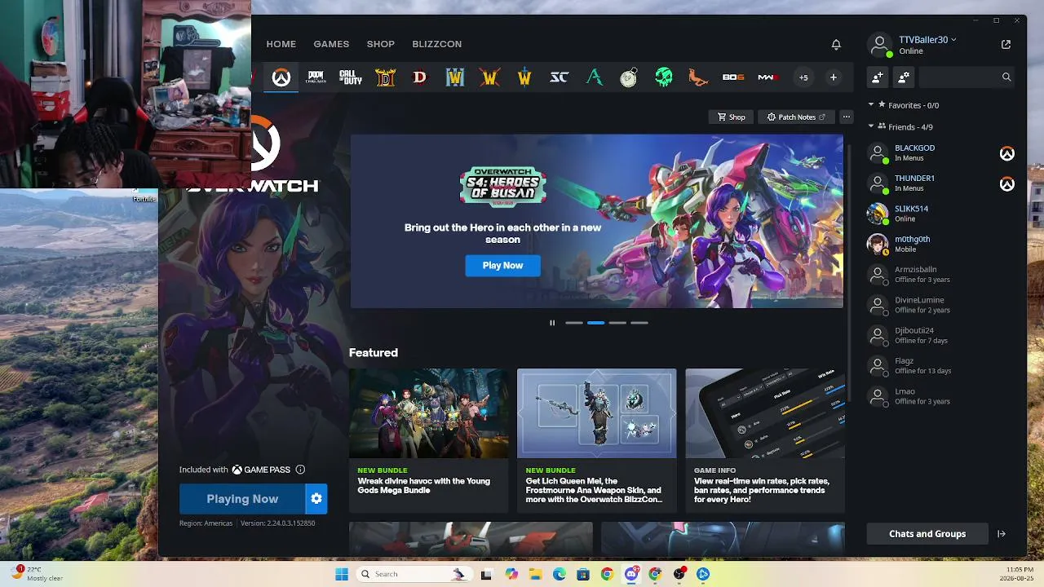Image resolution: width=1044 pixels, height=587 pixels.
Task: Open the notifications bell
Action: click(836, 44)
